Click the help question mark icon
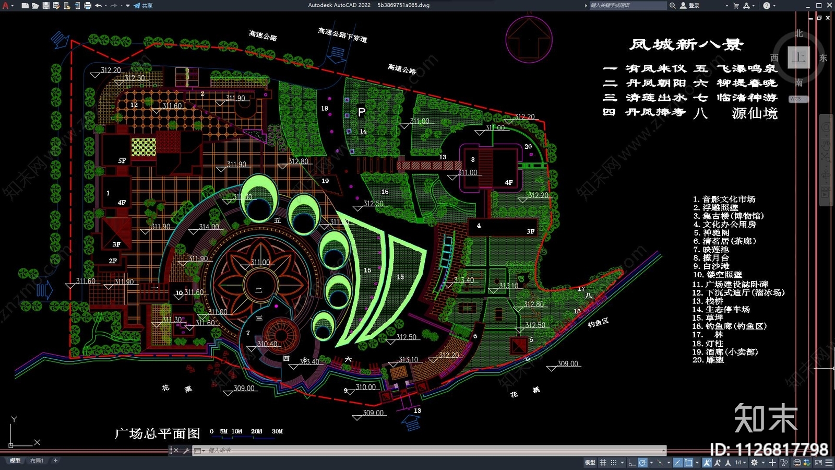835x470 pixels. point(767,6)
